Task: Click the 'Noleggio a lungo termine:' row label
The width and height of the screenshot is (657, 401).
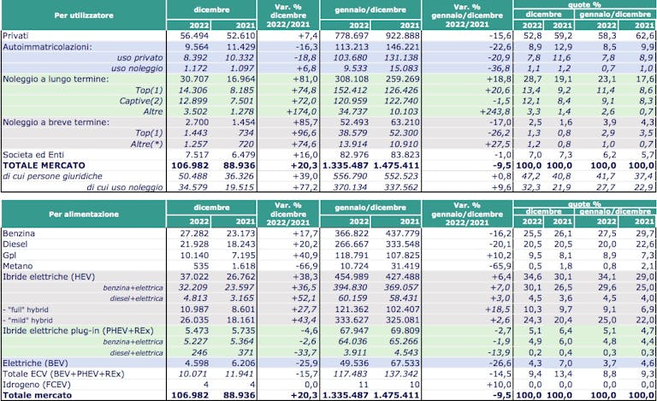Action: [56, 80]
